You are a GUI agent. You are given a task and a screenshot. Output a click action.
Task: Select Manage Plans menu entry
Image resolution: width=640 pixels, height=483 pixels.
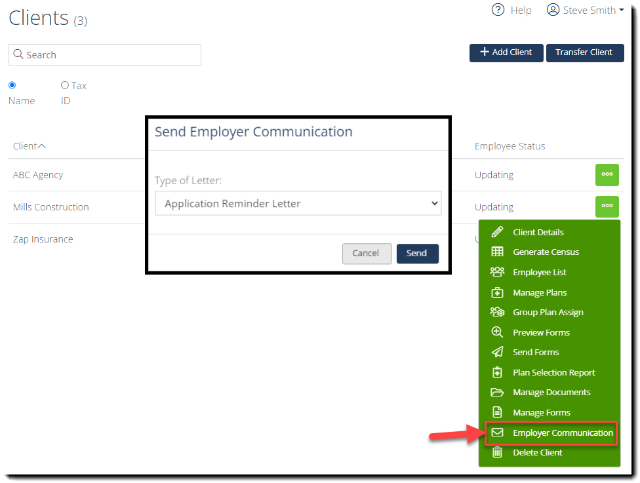tap(550, 292)
